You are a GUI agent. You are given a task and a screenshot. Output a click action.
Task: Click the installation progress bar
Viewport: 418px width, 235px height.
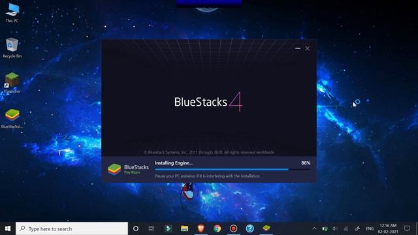pos(233,169)
